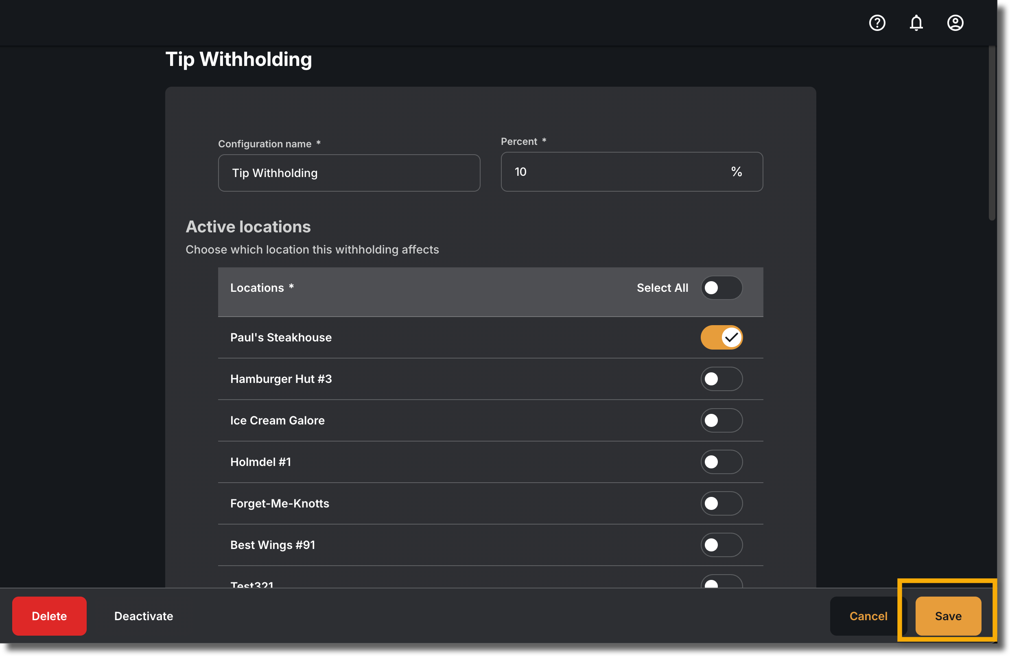Save the tip withholding configuration

click(x=948, y=616)
